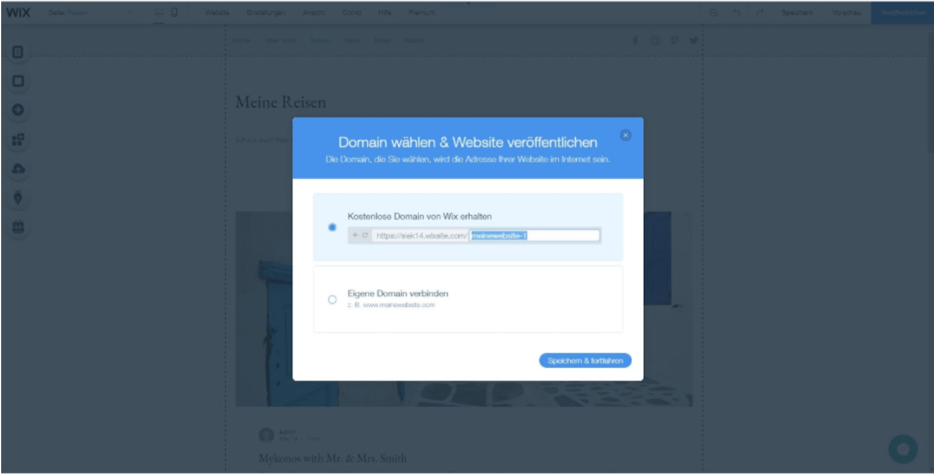Click Speichern in the top bar
This screenshot has height=474, width=934.
pos(797,12)
